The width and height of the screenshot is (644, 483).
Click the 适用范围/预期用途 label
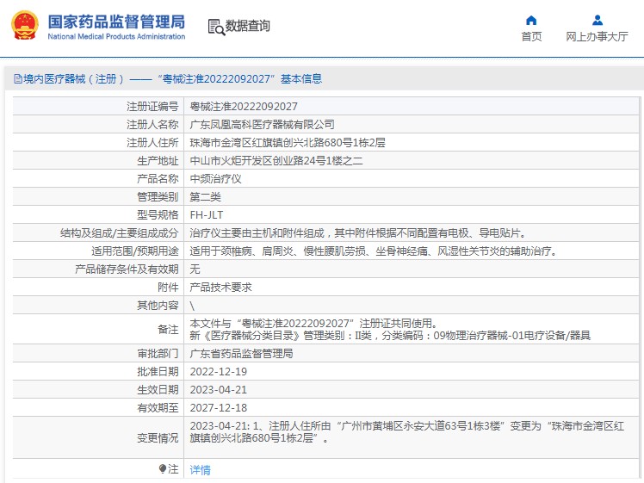click(x=134, y=251)
